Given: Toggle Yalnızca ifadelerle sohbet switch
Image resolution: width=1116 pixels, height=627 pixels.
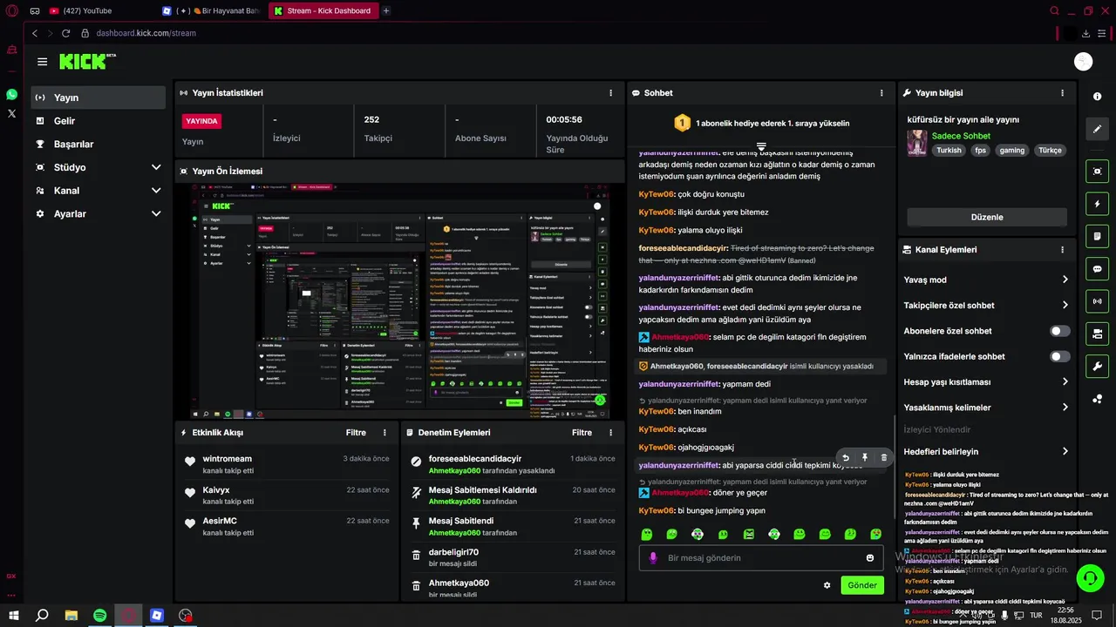Looking at the screenshot, I should 1059,356.
